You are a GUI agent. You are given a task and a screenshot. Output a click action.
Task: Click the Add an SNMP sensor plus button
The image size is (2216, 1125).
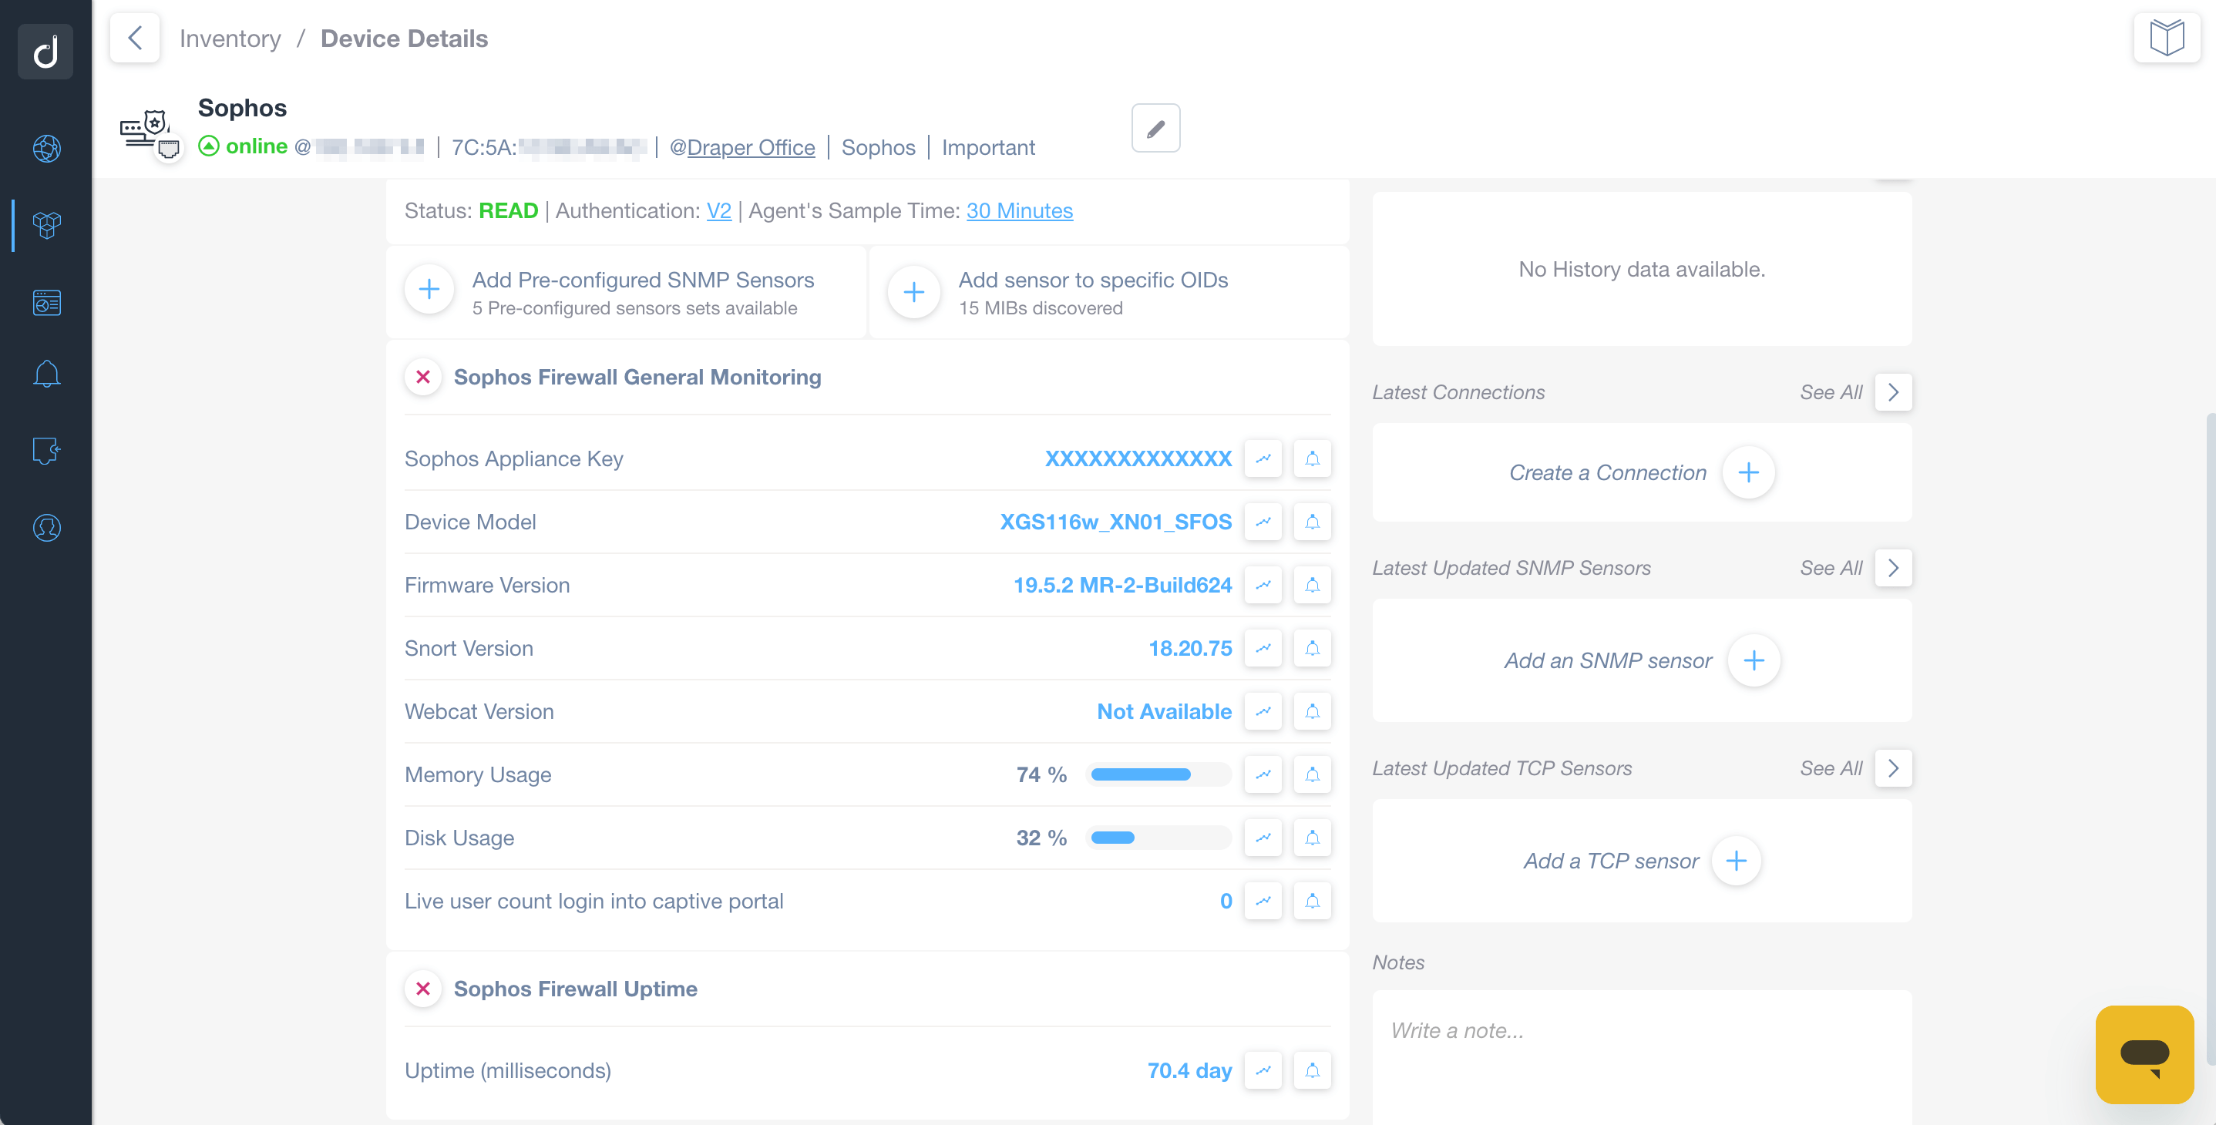[1754, 660]
